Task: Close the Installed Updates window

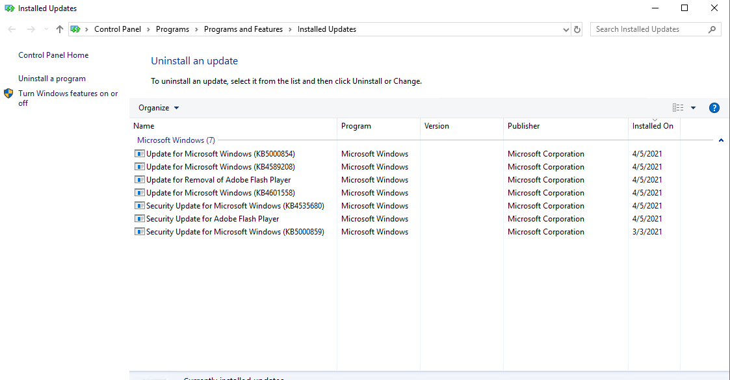Action: tap(714, 8)
